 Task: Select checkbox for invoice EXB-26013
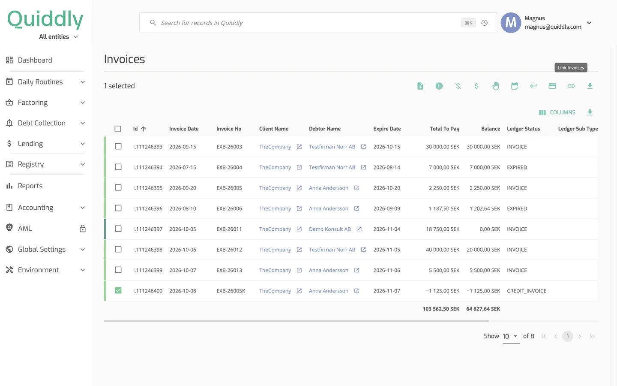(x=118, y=270)
